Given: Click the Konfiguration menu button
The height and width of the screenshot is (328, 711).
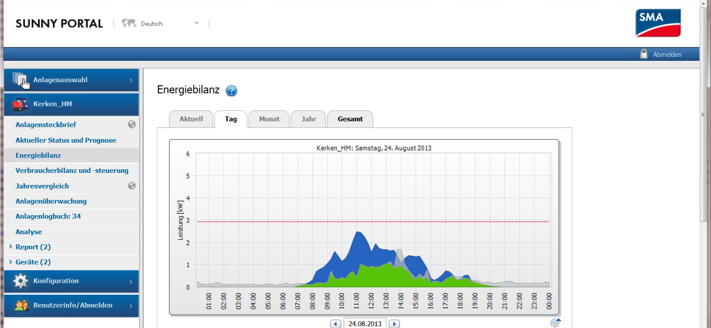Looking at the screenshot, I should click(71, 281).
